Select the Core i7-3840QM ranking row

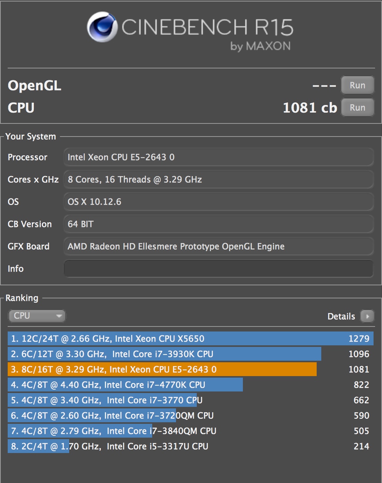(190, 431)
